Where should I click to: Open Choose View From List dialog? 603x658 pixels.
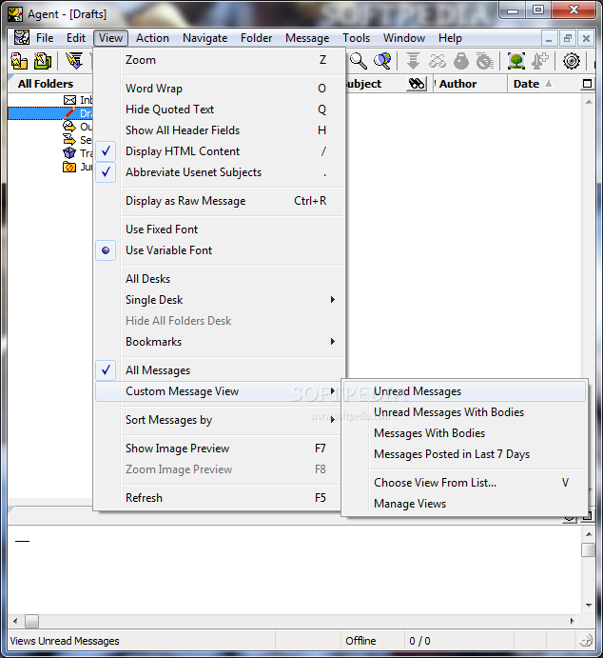click(x=464, y=483)
